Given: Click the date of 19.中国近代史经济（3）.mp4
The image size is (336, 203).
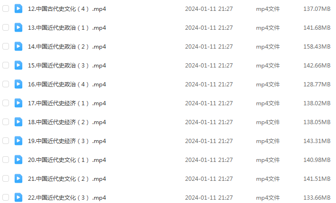Looking at the screenshot, I should point(209,141).
